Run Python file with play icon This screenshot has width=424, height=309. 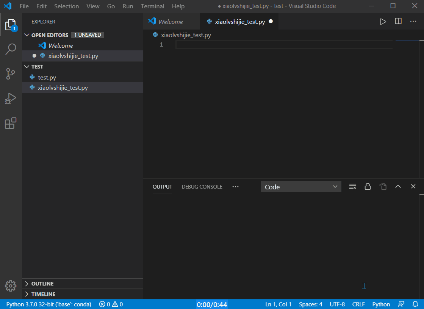tap(383, 22)
